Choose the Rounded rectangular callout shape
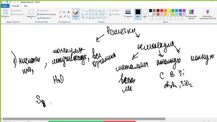The image size is (217, 122). (97, 18)
